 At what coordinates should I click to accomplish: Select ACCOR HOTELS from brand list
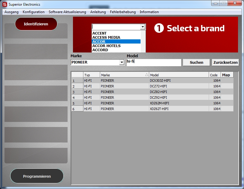106,46
